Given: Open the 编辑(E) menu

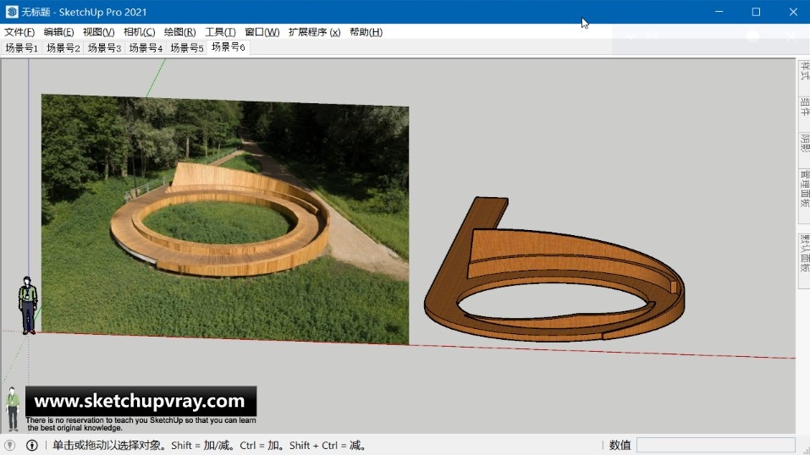Looking at the screenshot, I should click(x=59, y=32).
